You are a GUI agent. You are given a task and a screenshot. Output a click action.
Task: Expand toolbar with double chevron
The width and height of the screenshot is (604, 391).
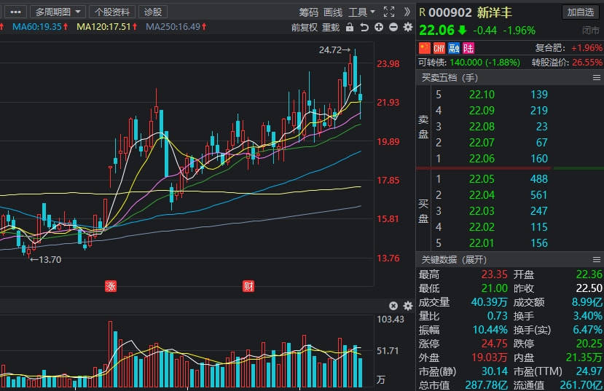tap(407, 12)
